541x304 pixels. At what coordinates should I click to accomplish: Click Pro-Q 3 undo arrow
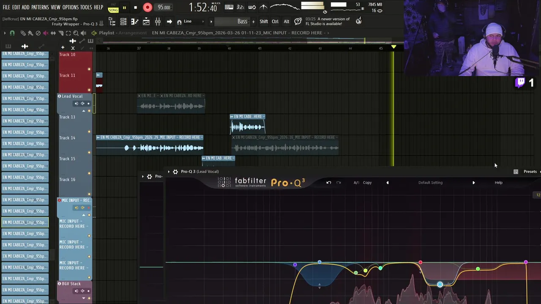coord(328,182)
